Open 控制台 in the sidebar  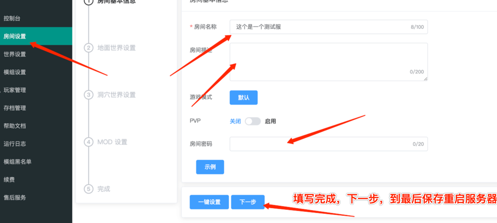(x=12, y=19)
